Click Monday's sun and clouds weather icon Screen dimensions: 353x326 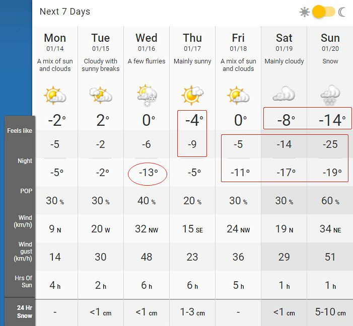(x=55, y=95)
